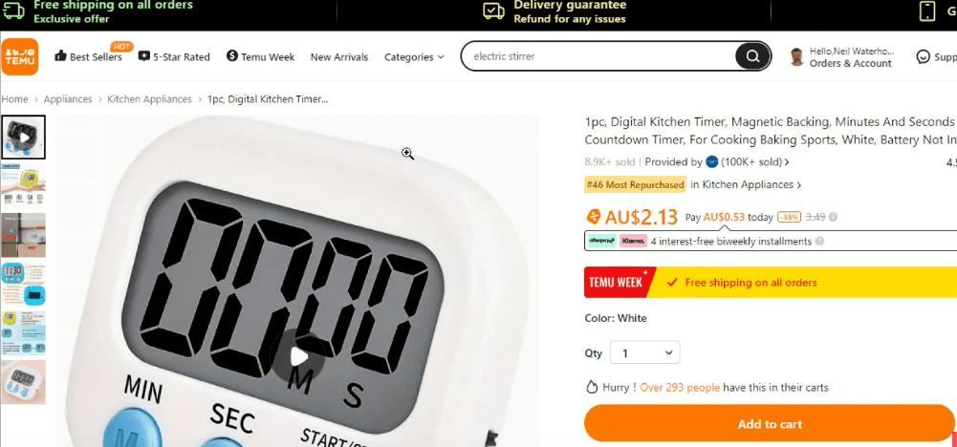Click the Temu Week dollar icon

(232, 56)
